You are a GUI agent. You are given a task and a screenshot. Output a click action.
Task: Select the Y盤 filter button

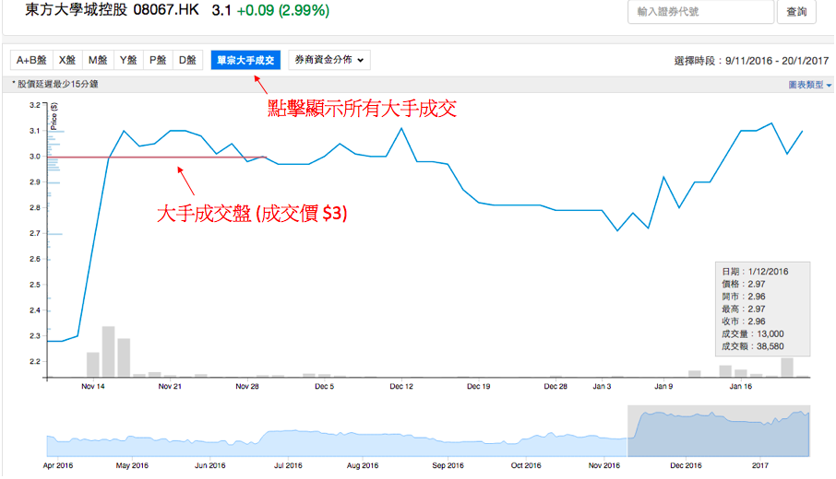point(127,60)
